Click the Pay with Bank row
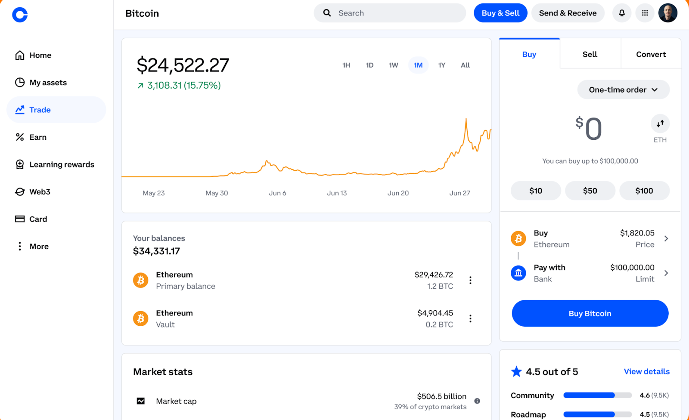Image resolution: width=689 pixels, height=420 pixels. point(590,273)
